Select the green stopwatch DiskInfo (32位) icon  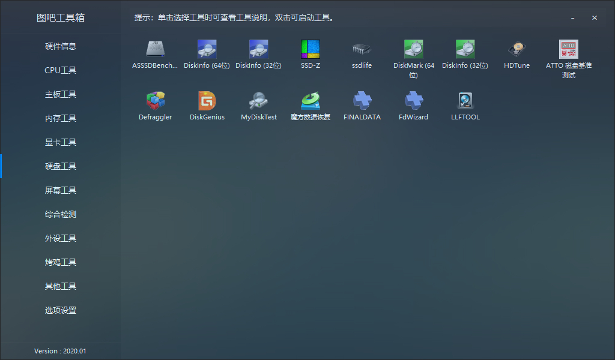(x=465, y=49)
